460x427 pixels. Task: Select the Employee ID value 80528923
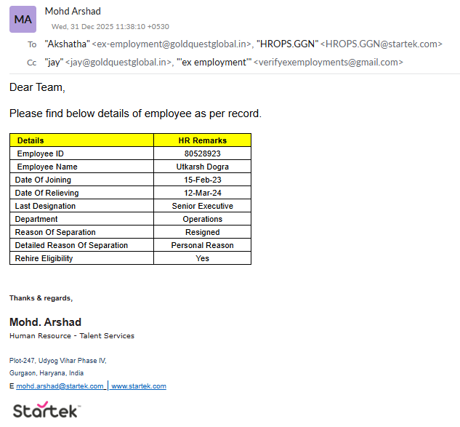pos(202,153)
